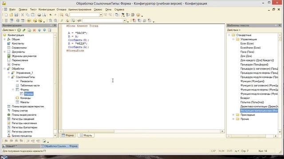
Task: Open the Действия dropdown in the templates panel
Action: (234, 30)
